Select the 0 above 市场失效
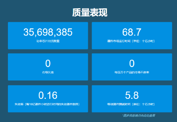This screenshot has width=177, height=122. pyautogui.click(x=48, y=63)
